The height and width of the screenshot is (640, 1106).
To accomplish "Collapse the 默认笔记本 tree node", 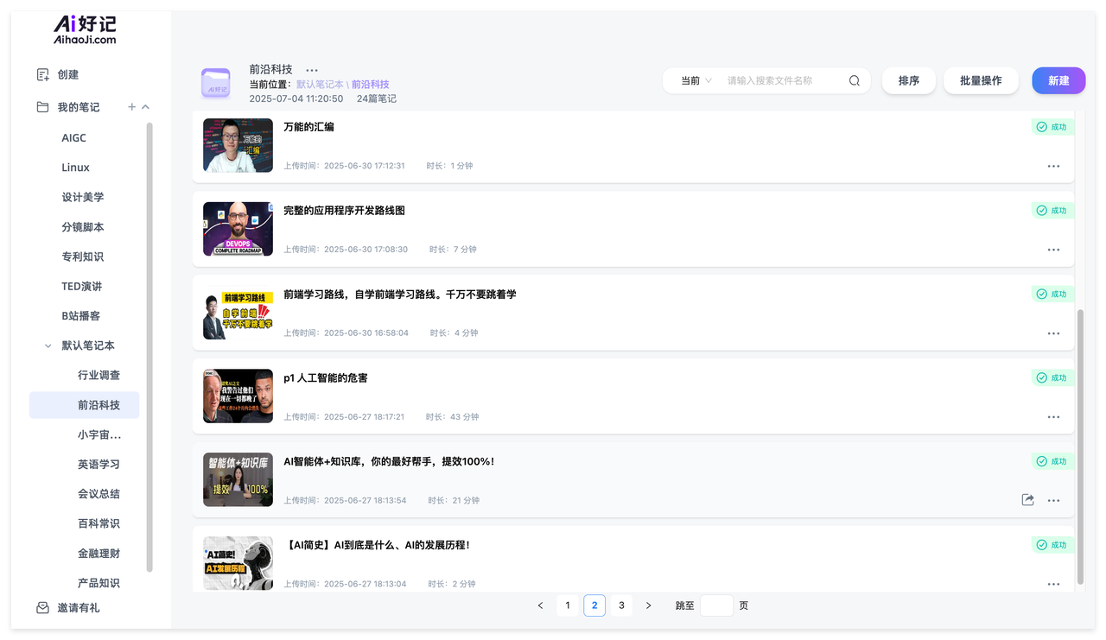I will (x=48, y=345).
